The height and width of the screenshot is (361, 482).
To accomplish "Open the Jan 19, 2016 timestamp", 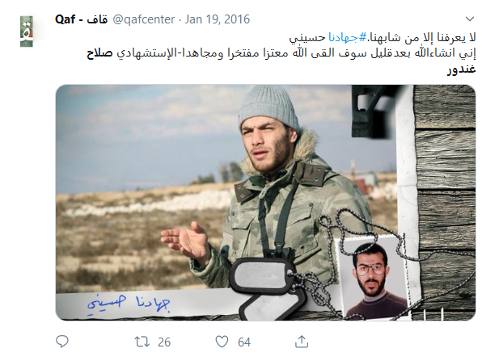I will [218, 19].
